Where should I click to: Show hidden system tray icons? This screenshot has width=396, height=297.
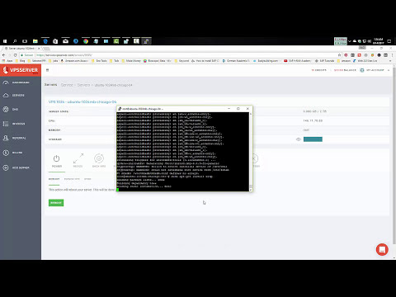click(x=350, y=41)
